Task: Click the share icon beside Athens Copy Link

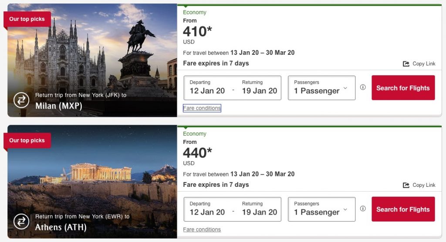Action: click(x=406, y=185)
